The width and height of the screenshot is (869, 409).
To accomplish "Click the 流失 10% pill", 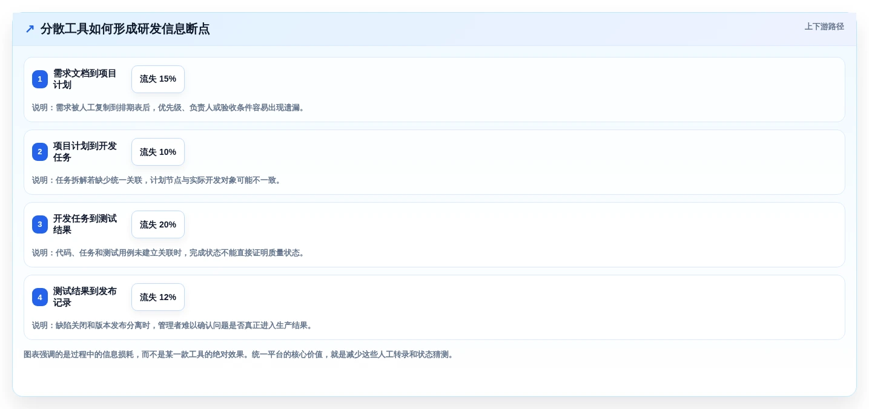I will click(158, 152).
